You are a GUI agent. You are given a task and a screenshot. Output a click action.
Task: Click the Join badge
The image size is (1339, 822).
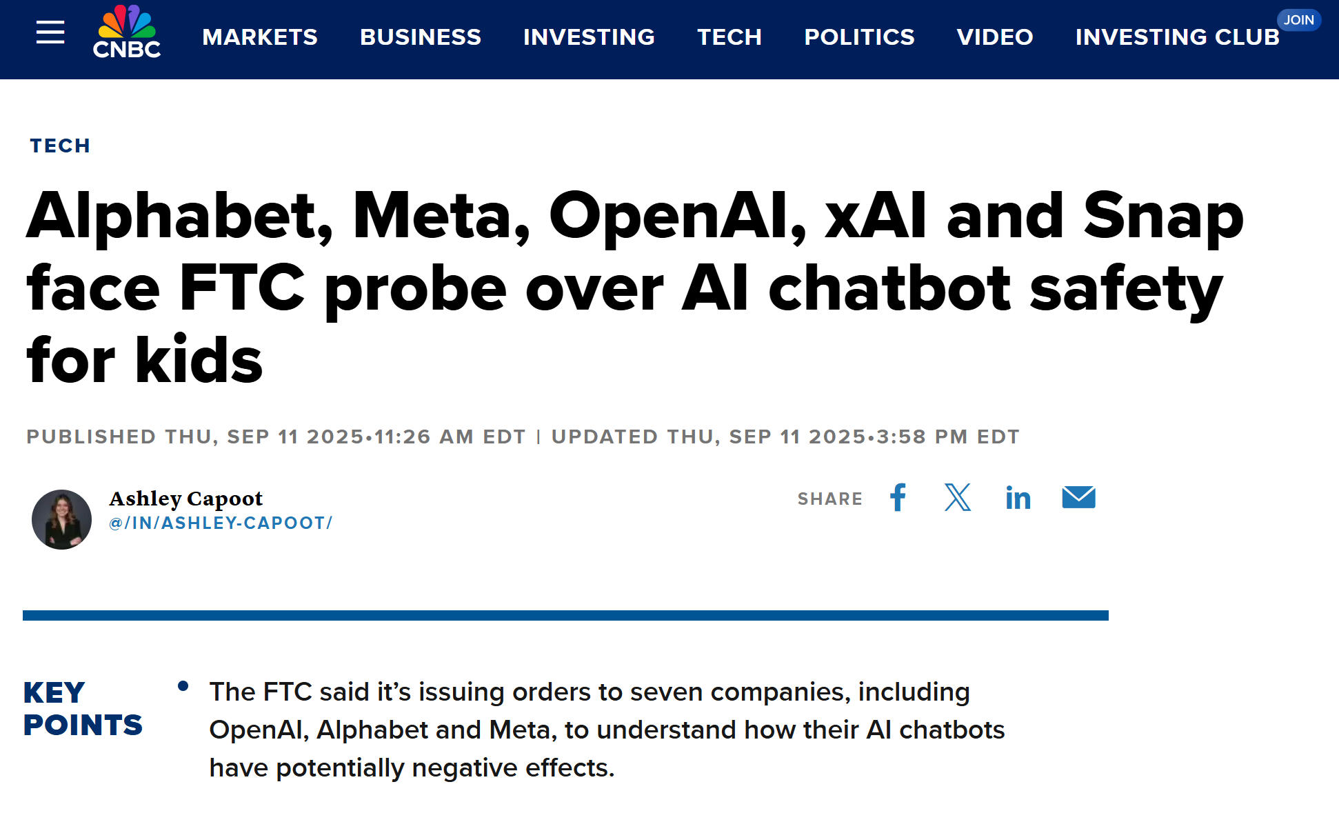pos(1298,20)
